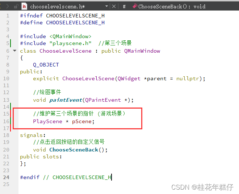Click the #define CHOOSELEVELSCENE_H line
This screenshot has width=239, height=194.
coord(62,23)
